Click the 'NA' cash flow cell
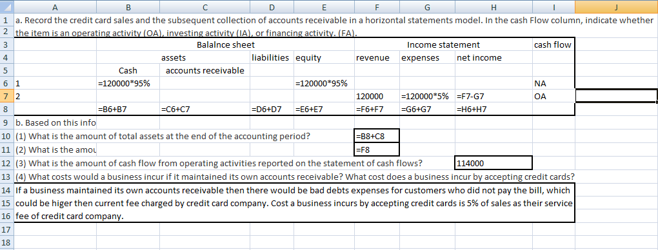 click(553, 83)
